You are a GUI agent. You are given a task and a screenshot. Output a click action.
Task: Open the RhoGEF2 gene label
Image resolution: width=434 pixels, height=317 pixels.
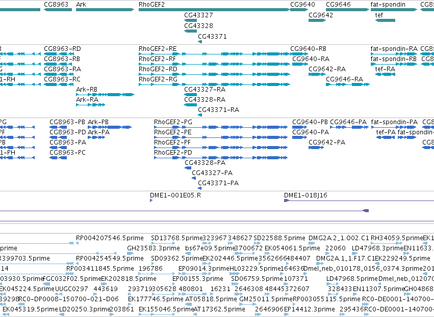click(151, 5)
